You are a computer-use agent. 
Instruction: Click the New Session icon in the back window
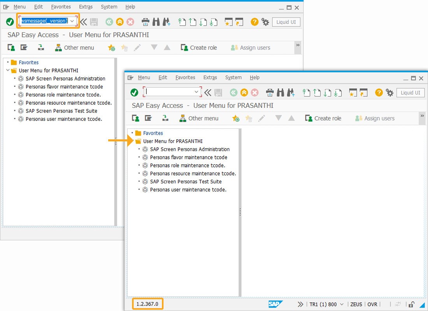point(228,22)
